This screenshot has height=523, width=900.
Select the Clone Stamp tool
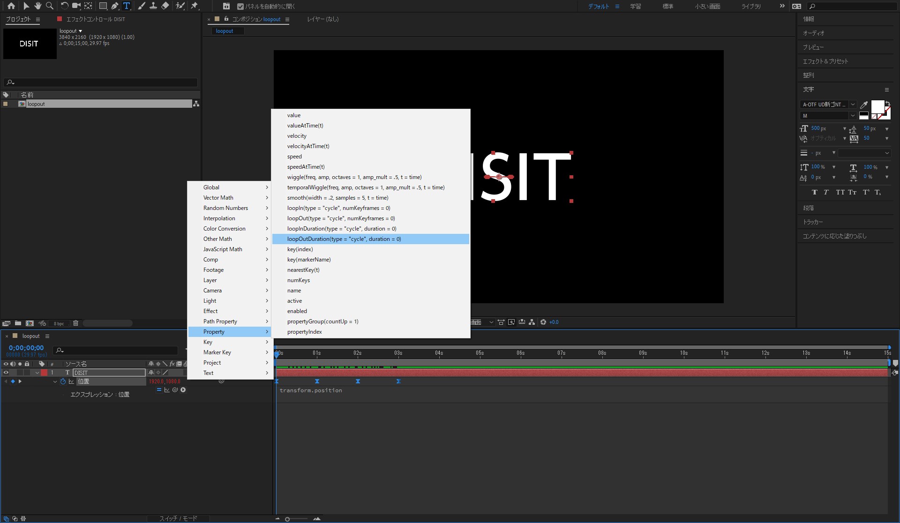[x=153, y=6]
